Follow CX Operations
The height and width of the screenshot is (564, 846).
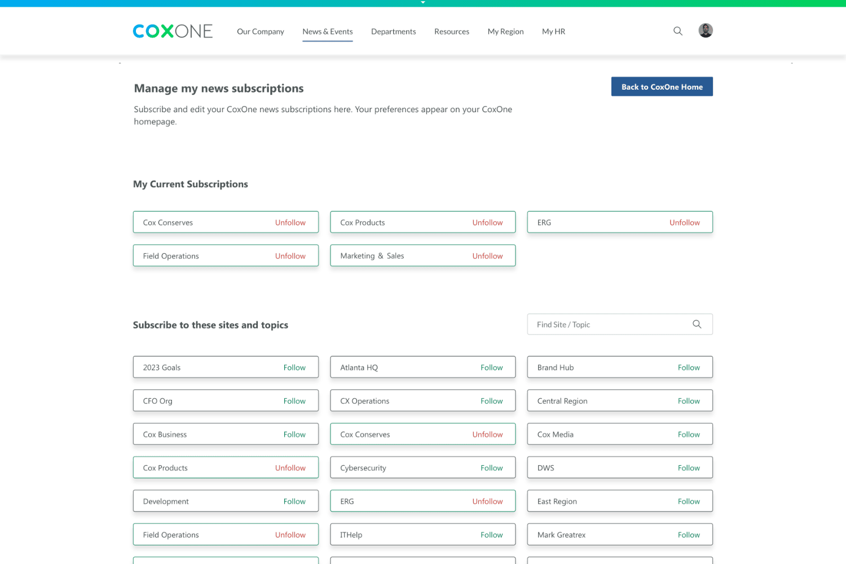(492, 401)
